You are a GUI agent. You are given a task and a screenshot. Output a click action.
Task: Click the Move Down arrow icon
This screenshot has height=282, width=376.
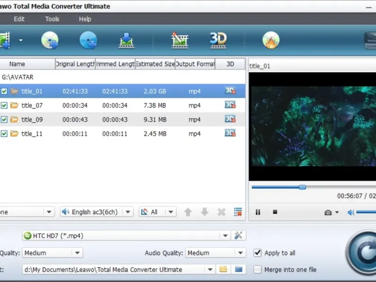[x=204, y=212]
